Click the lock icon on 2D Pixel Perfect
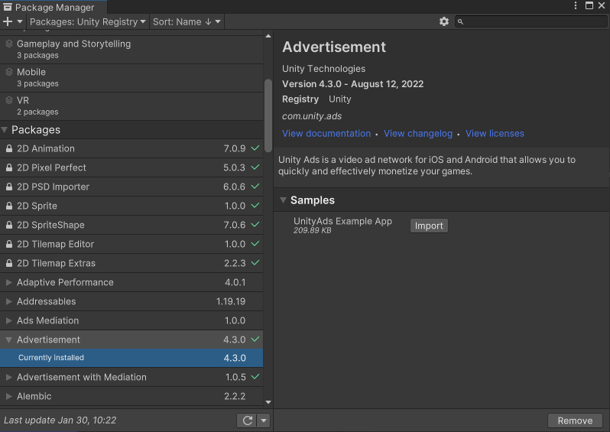The width and height of the screenshot is (610, 432). coord(9,167)
